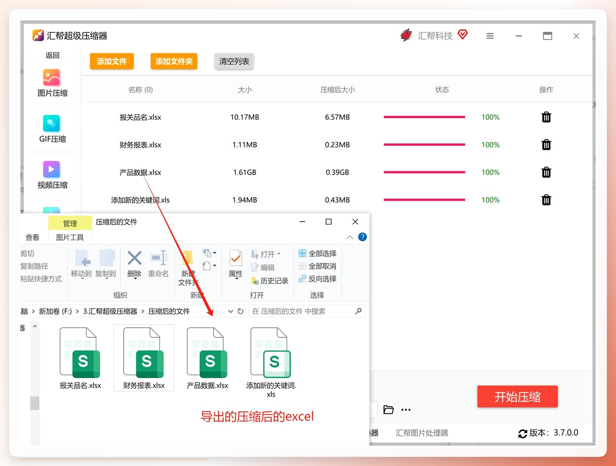Open the output folder icon
The width and height of the screenshot is (616, 466).
(x=389, y=410)
